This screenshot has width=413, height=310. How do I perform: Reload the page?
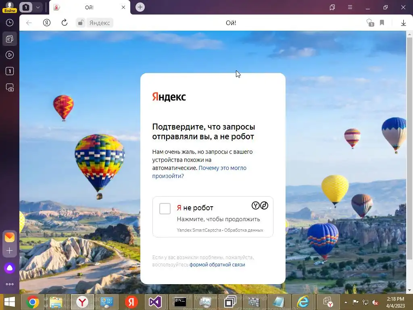tap(65, 23)
